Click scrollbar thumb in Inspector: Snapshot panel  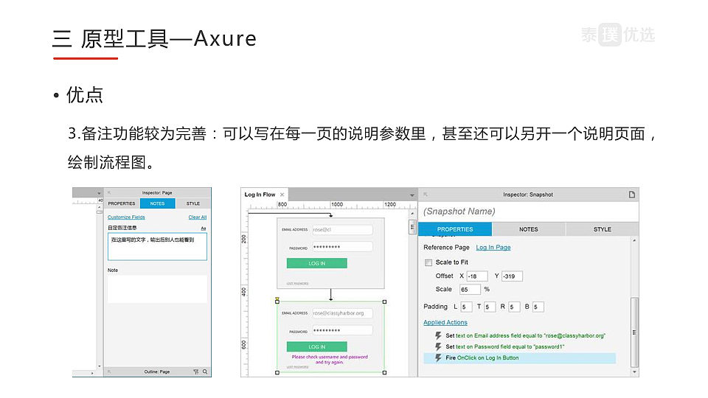click(x=634, y=332)
